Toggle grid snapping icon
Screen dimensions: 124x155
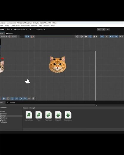(x=26, y=37)
